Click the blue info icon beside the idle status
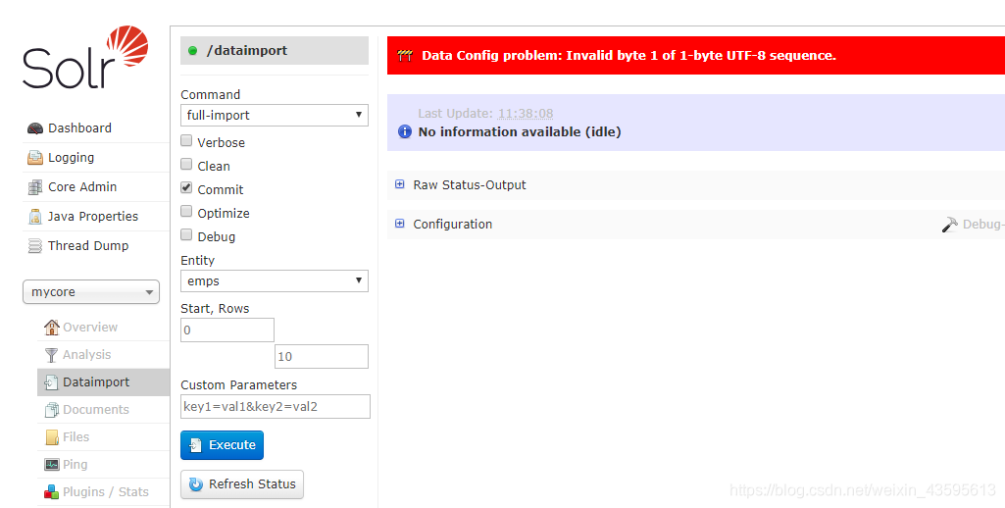The image size is (1005, 508). click(x=405, y=132)
